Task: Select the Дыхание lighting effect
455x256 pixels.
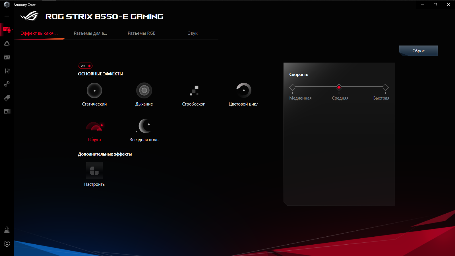Action: point(144,95)
